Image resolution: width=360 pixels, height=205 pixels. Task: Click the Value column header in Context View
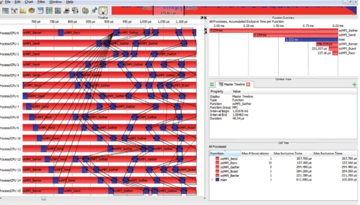pyautogui.click(x=236, y=91)
